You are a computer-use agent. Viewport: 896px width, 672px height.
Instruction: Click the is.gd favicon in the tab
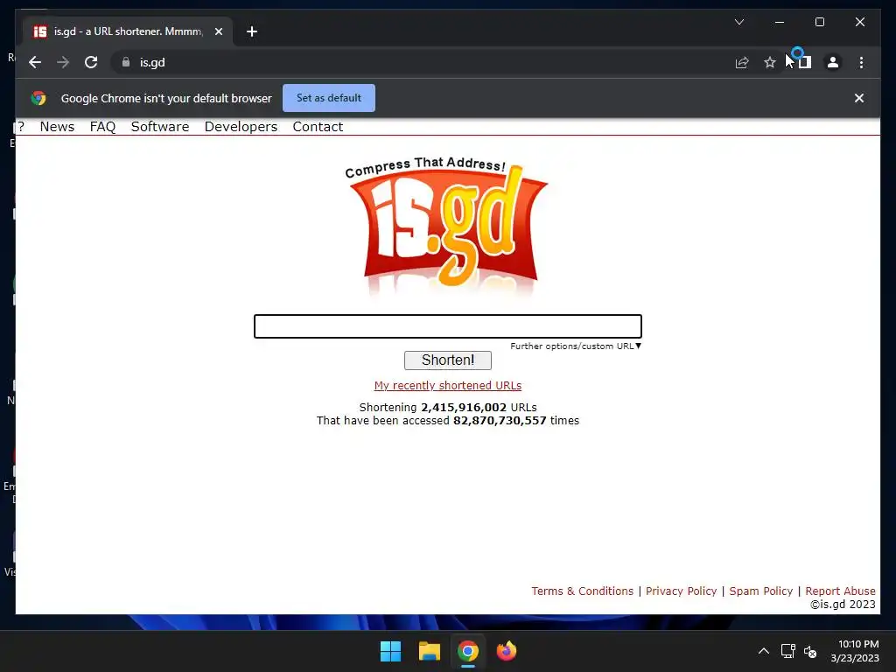(x=40, y=31)
